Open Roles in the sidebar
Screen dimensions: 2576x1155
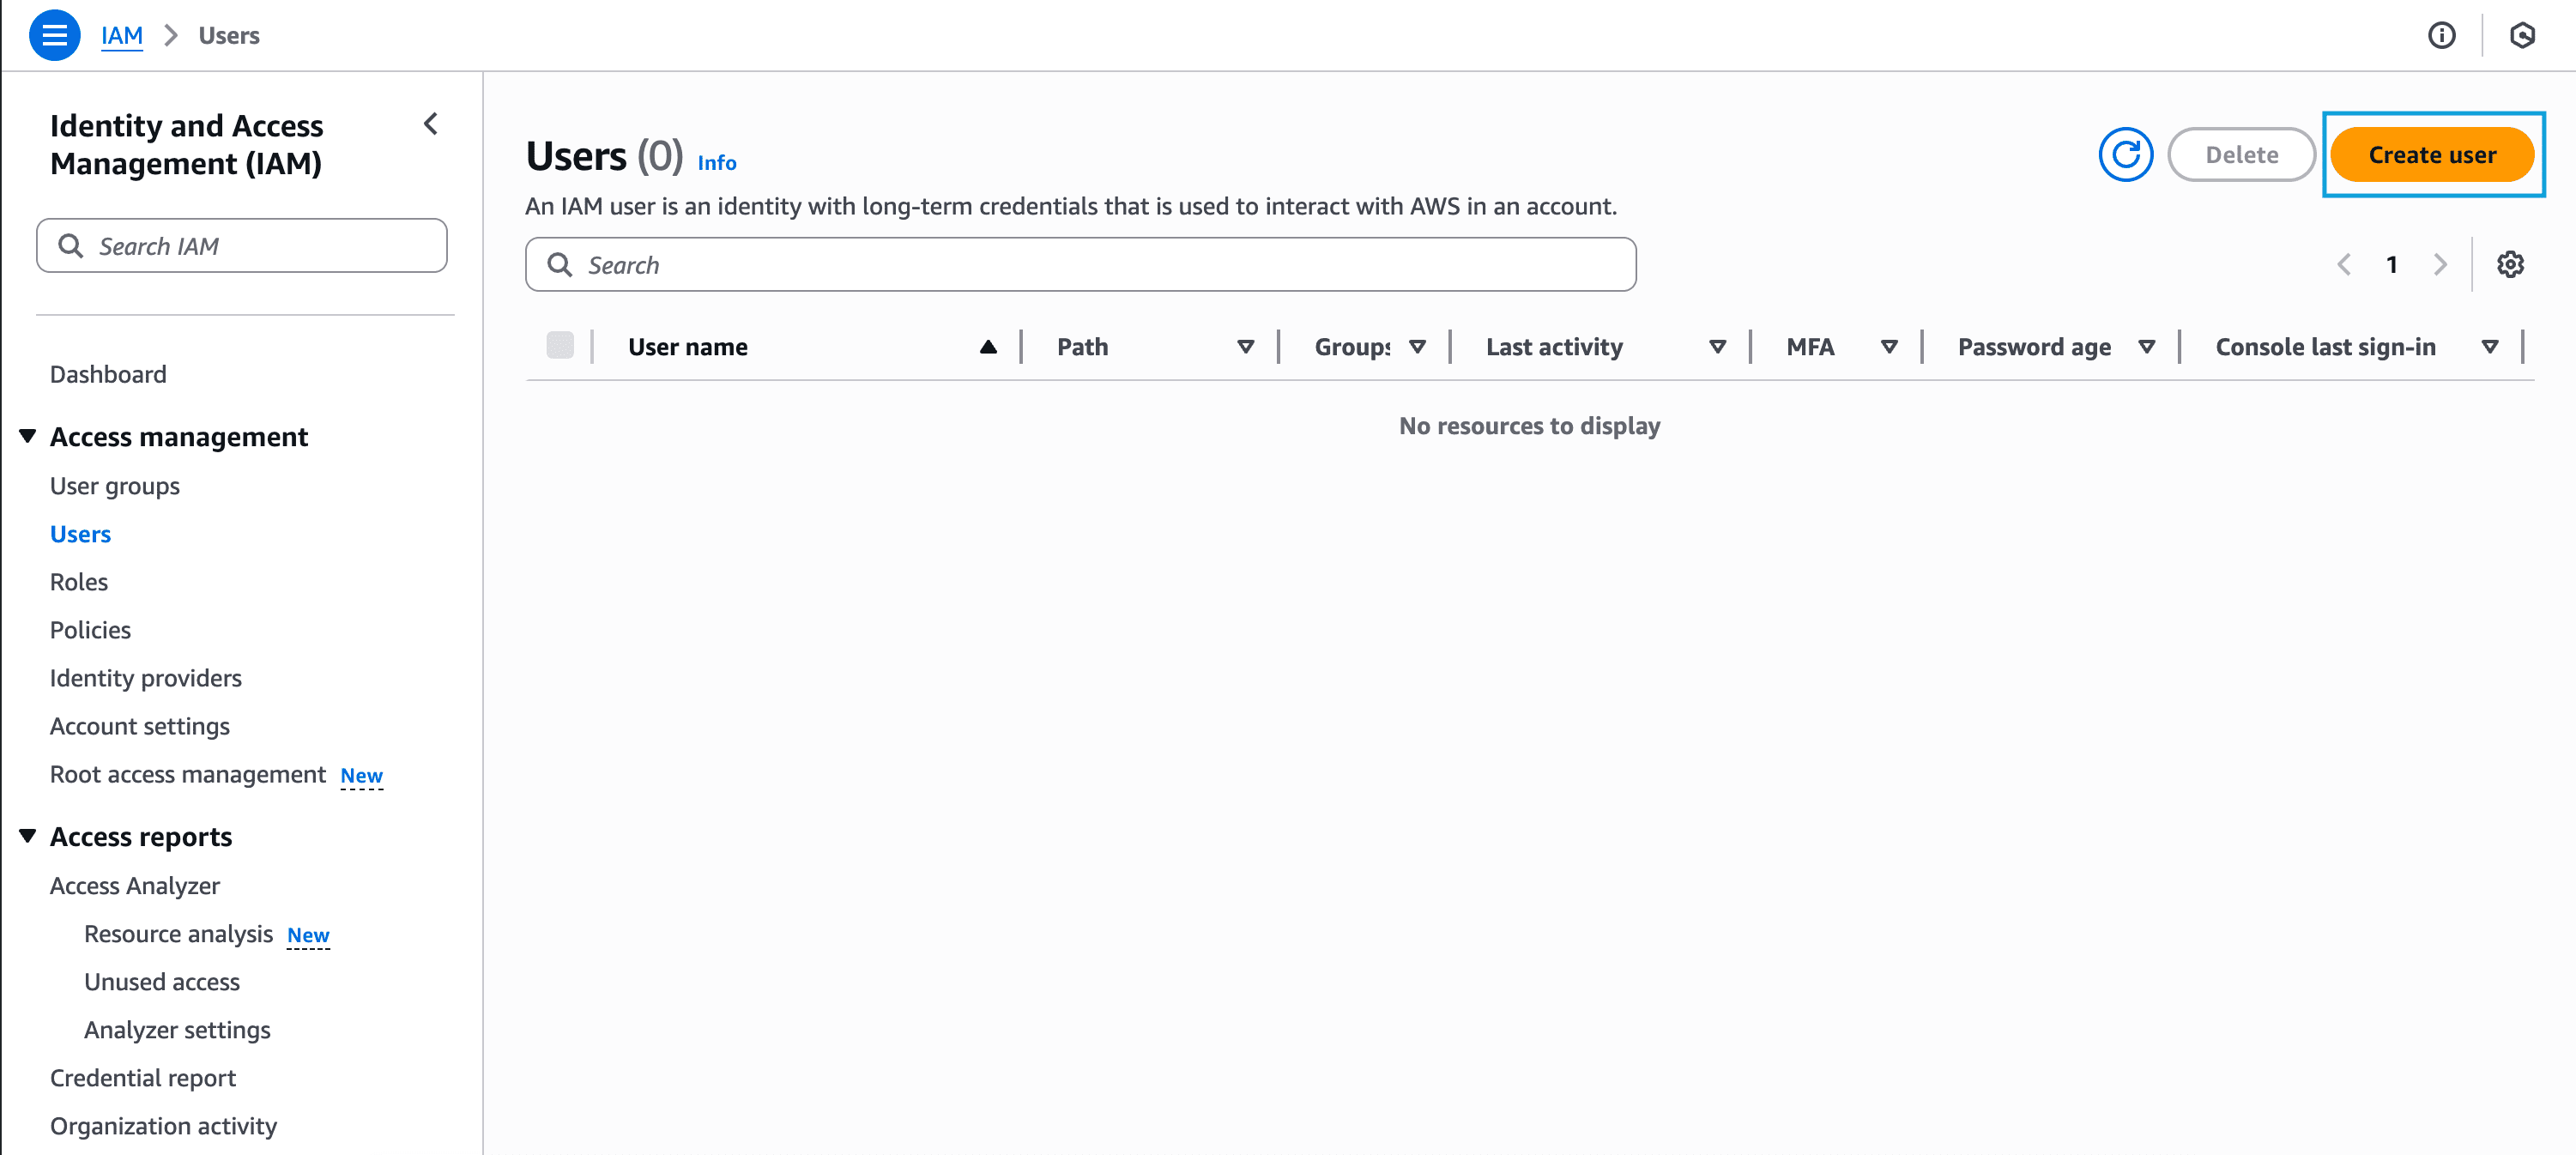78,582
